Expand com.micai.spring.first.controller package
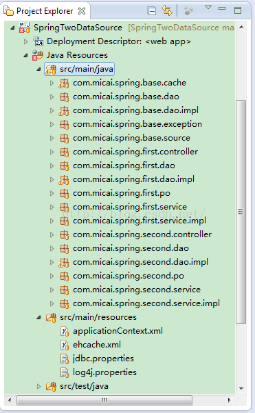 coord(52,152)
